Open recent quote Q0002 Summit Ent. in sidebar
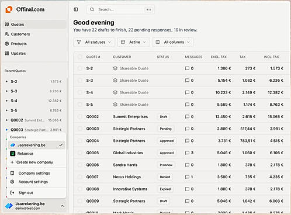The image size is (291, 215). tap(34, 120)
